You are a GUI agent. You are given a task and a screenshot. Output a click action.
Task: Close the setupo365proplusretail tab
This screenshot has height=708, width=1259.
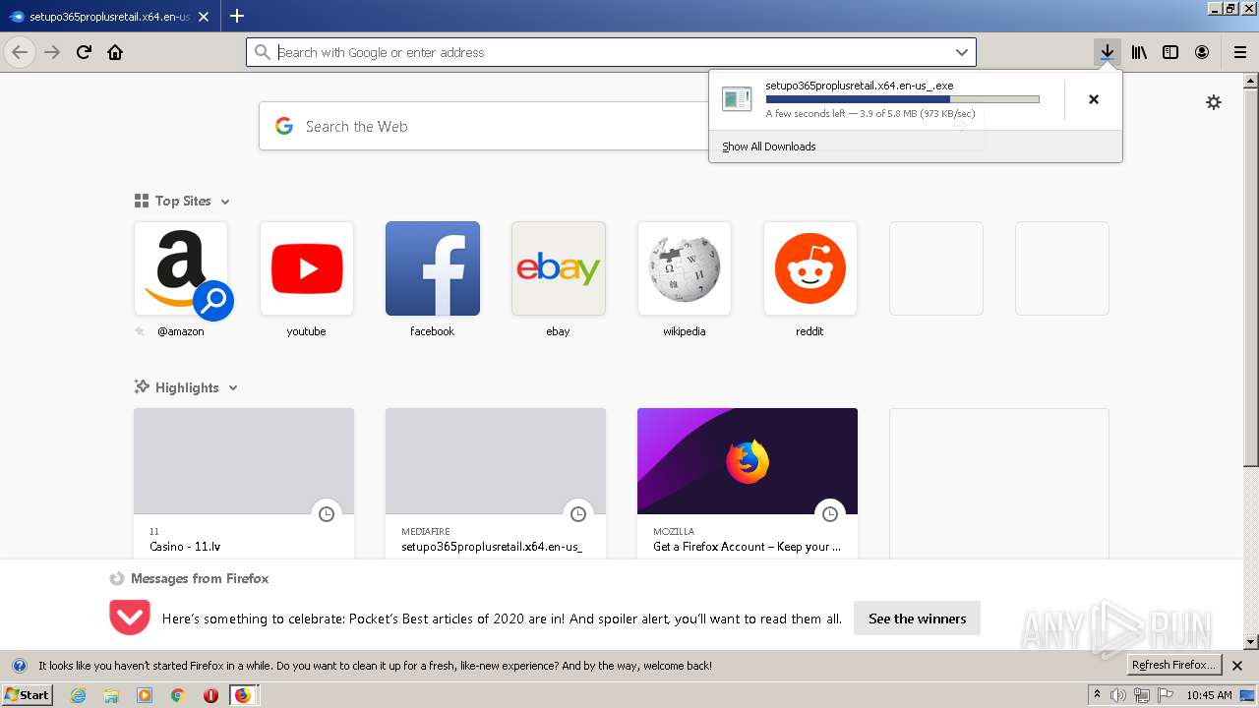(204, 17)
